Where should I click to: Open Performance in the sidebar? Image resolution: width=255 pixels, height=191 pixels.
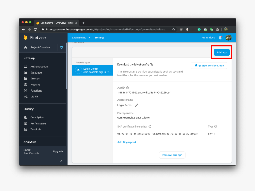[38, 123]
